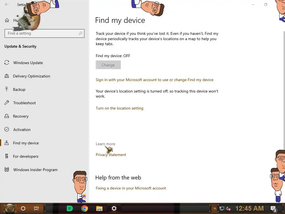Open Windows Update settings

click(28, 63)
